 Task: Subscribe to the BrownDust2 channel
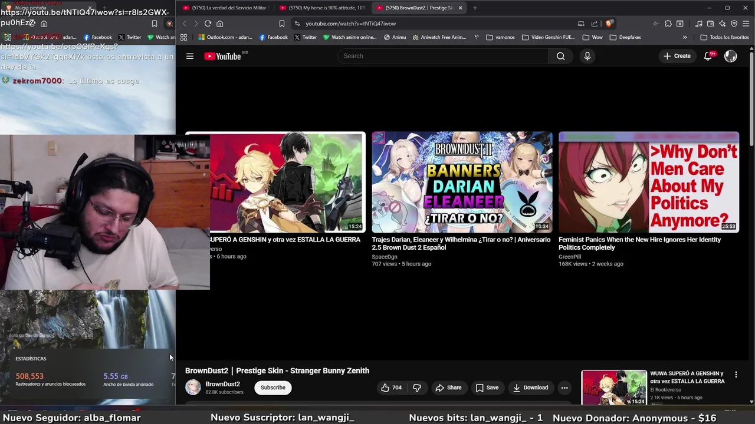click(273, 387)
